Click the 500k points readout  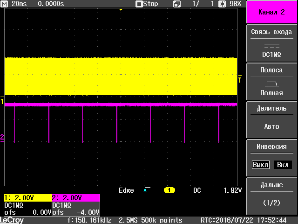point(162,220)
